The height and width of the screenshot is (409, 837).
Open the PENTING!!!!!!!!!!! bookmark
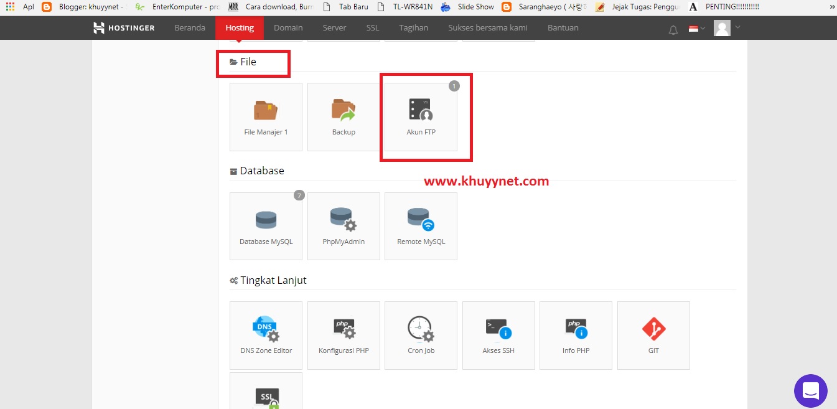tap(724, 7)
